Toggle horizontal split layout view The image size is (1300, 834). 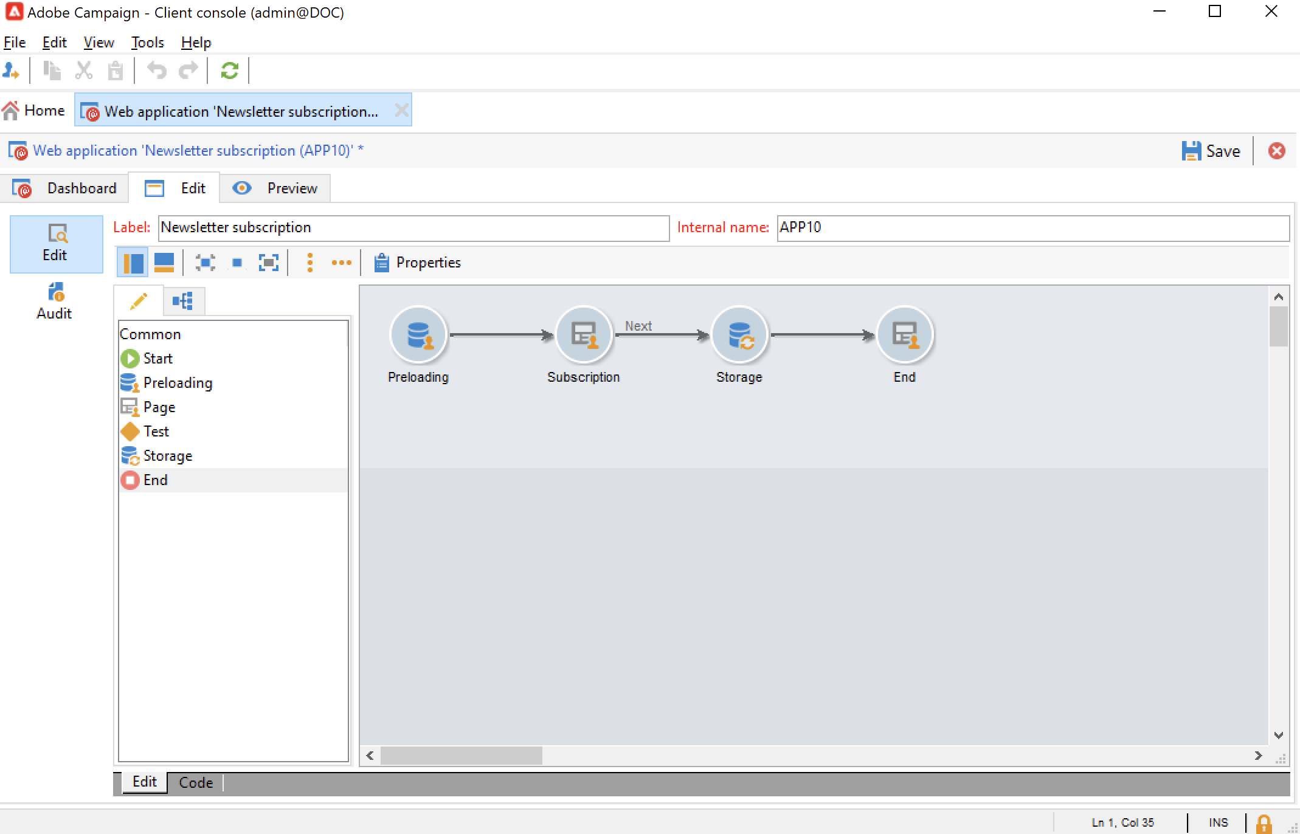[x=164, y=263]
